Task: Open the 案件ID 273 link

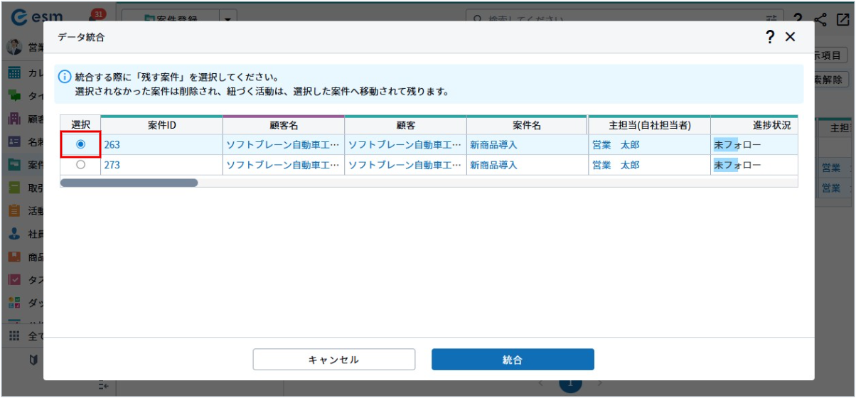Action: (x=112, y=165)
